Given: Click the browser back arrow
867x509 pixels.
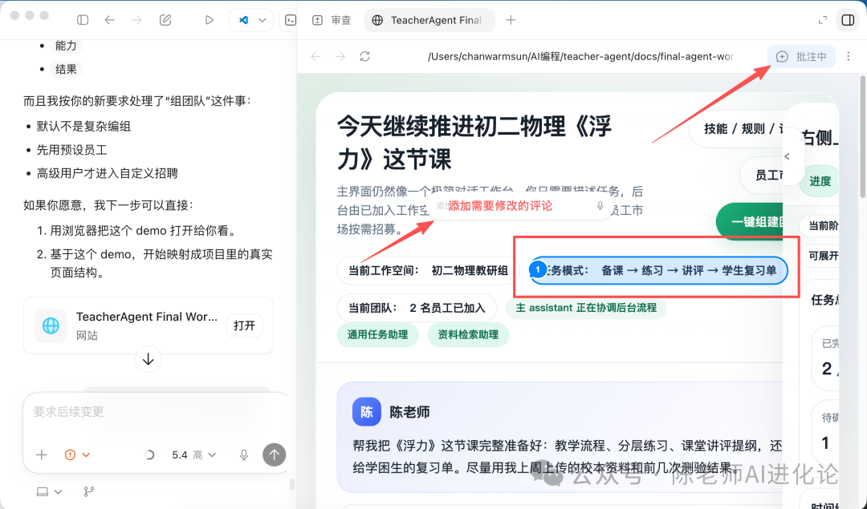Looking at the screenshot, I should coord(315,56).
